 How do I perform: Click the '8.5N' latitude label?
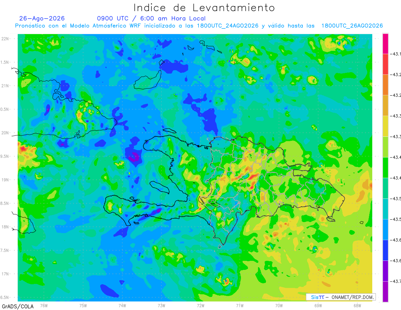4,203
